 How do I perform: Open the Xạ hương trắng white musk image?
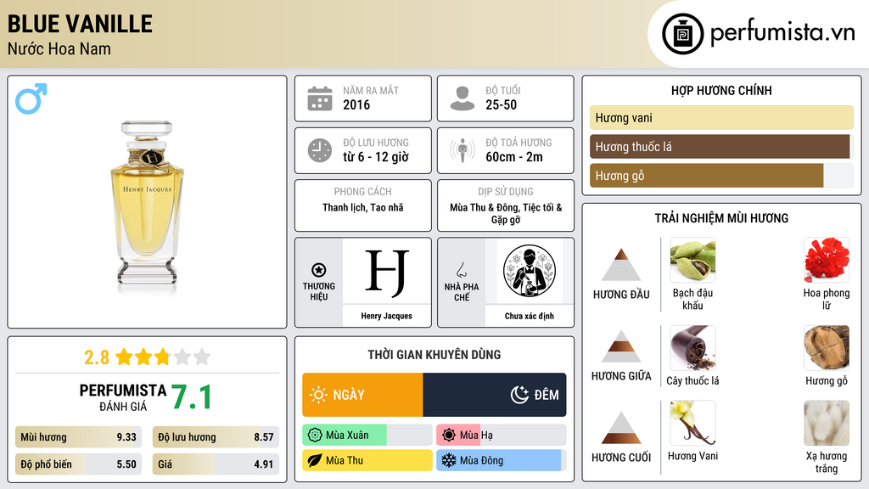point(827,423)
